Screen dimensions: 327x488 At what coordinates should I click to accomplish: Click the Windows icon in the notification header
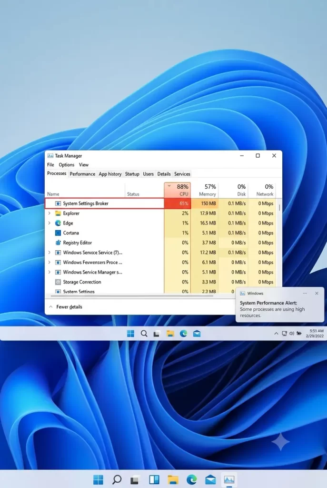(x=243, y=294)
